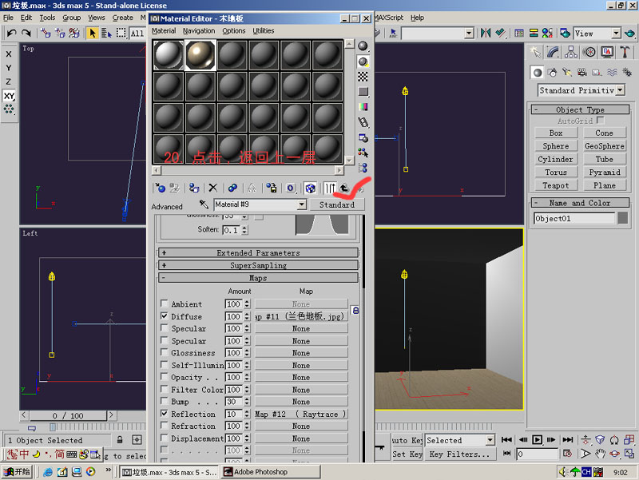Enable Opacity map checkbox
639x480 pixels.
click(x=165, y=376)
